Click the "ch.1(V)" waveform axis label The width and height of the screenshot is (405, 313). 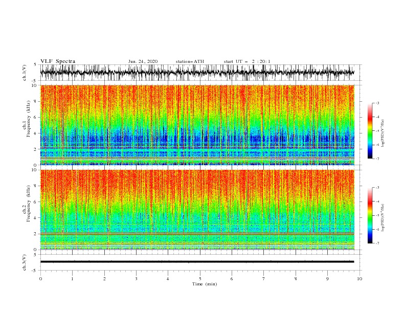(x=25, y=73)
